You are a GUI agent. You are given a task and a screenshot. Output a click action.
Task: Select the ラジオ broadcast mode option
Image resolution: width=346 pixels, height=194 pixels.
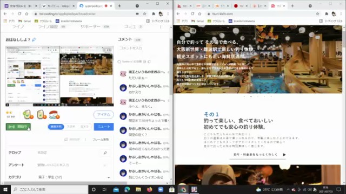pos(71,127)
